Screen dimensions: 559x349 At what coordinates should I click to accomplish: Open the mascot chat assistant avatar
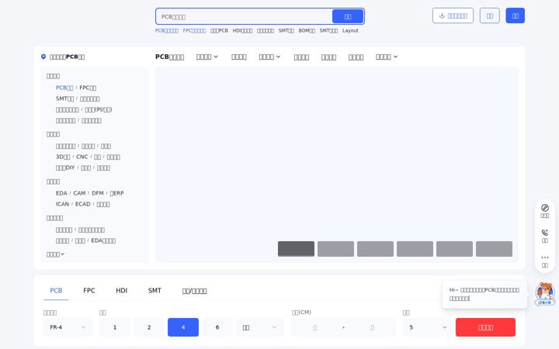point(545,294)
